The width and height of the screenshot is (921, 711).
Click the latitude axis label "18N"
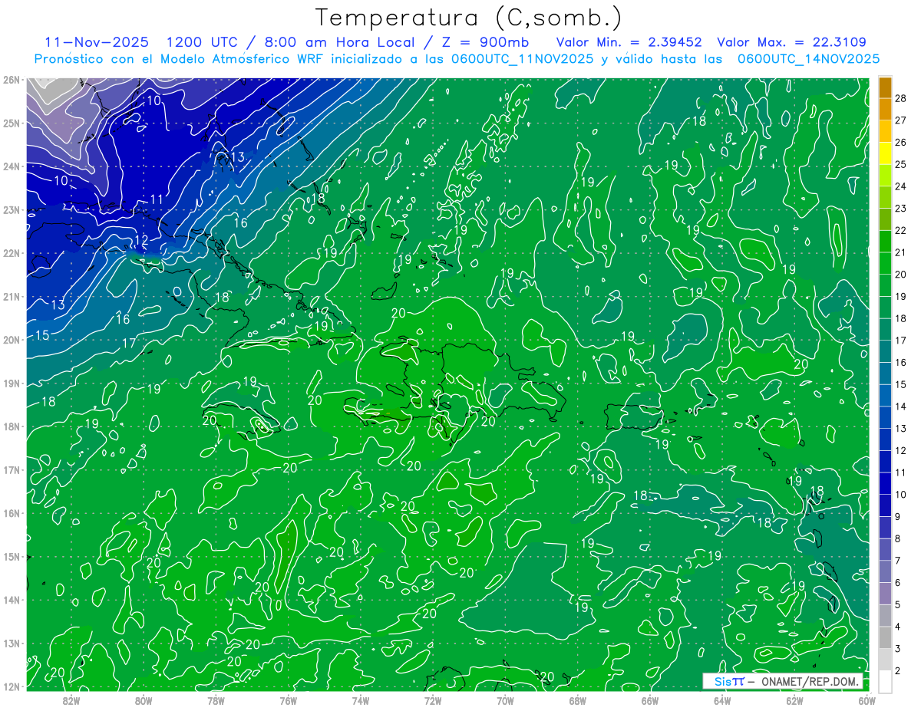(11, 426)
